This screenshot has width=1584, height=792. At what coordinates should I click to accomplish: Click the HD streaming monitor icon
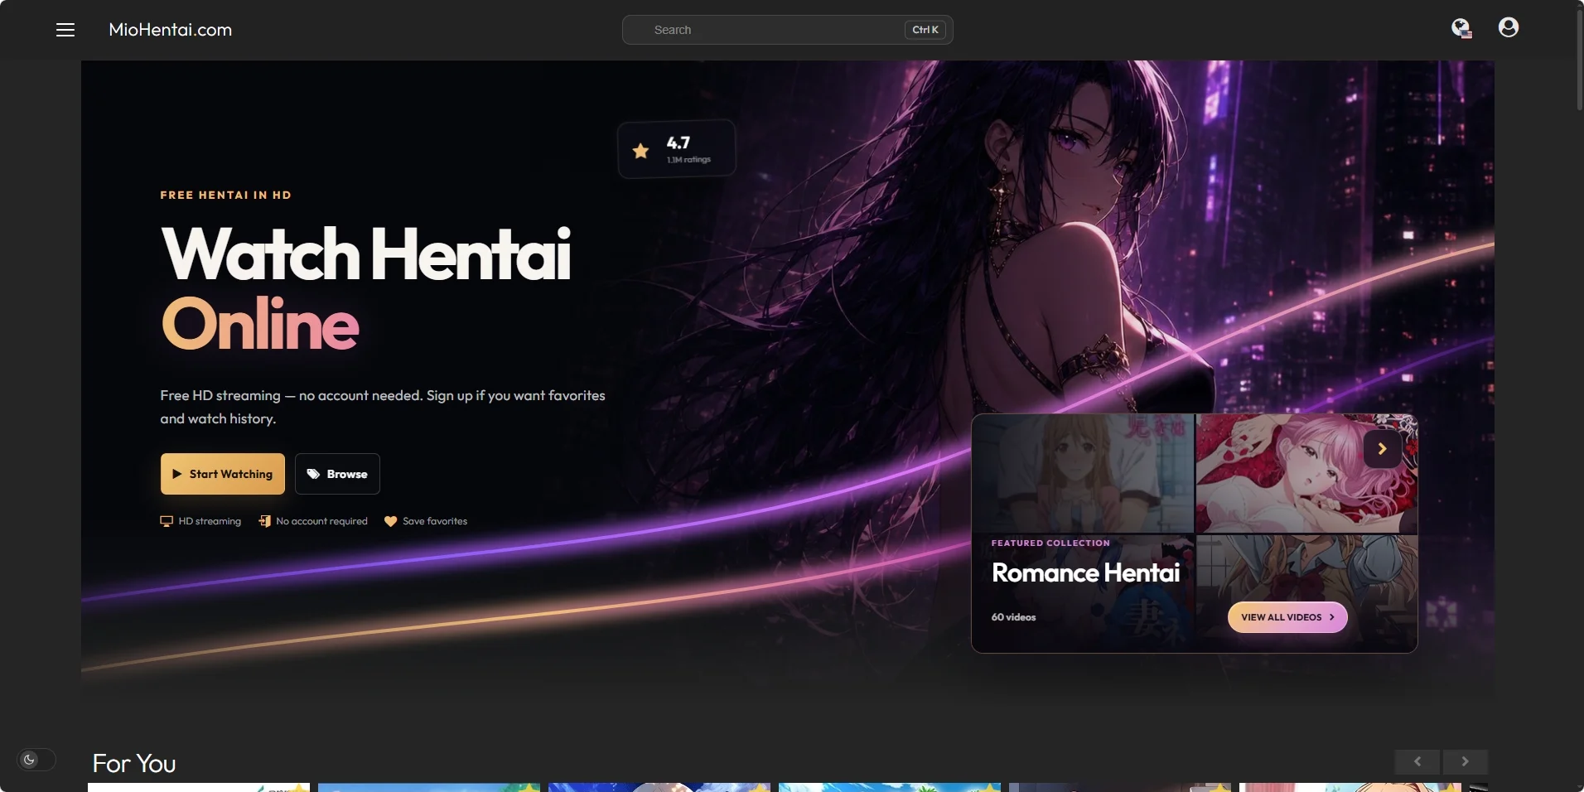(x=167, y=521)
